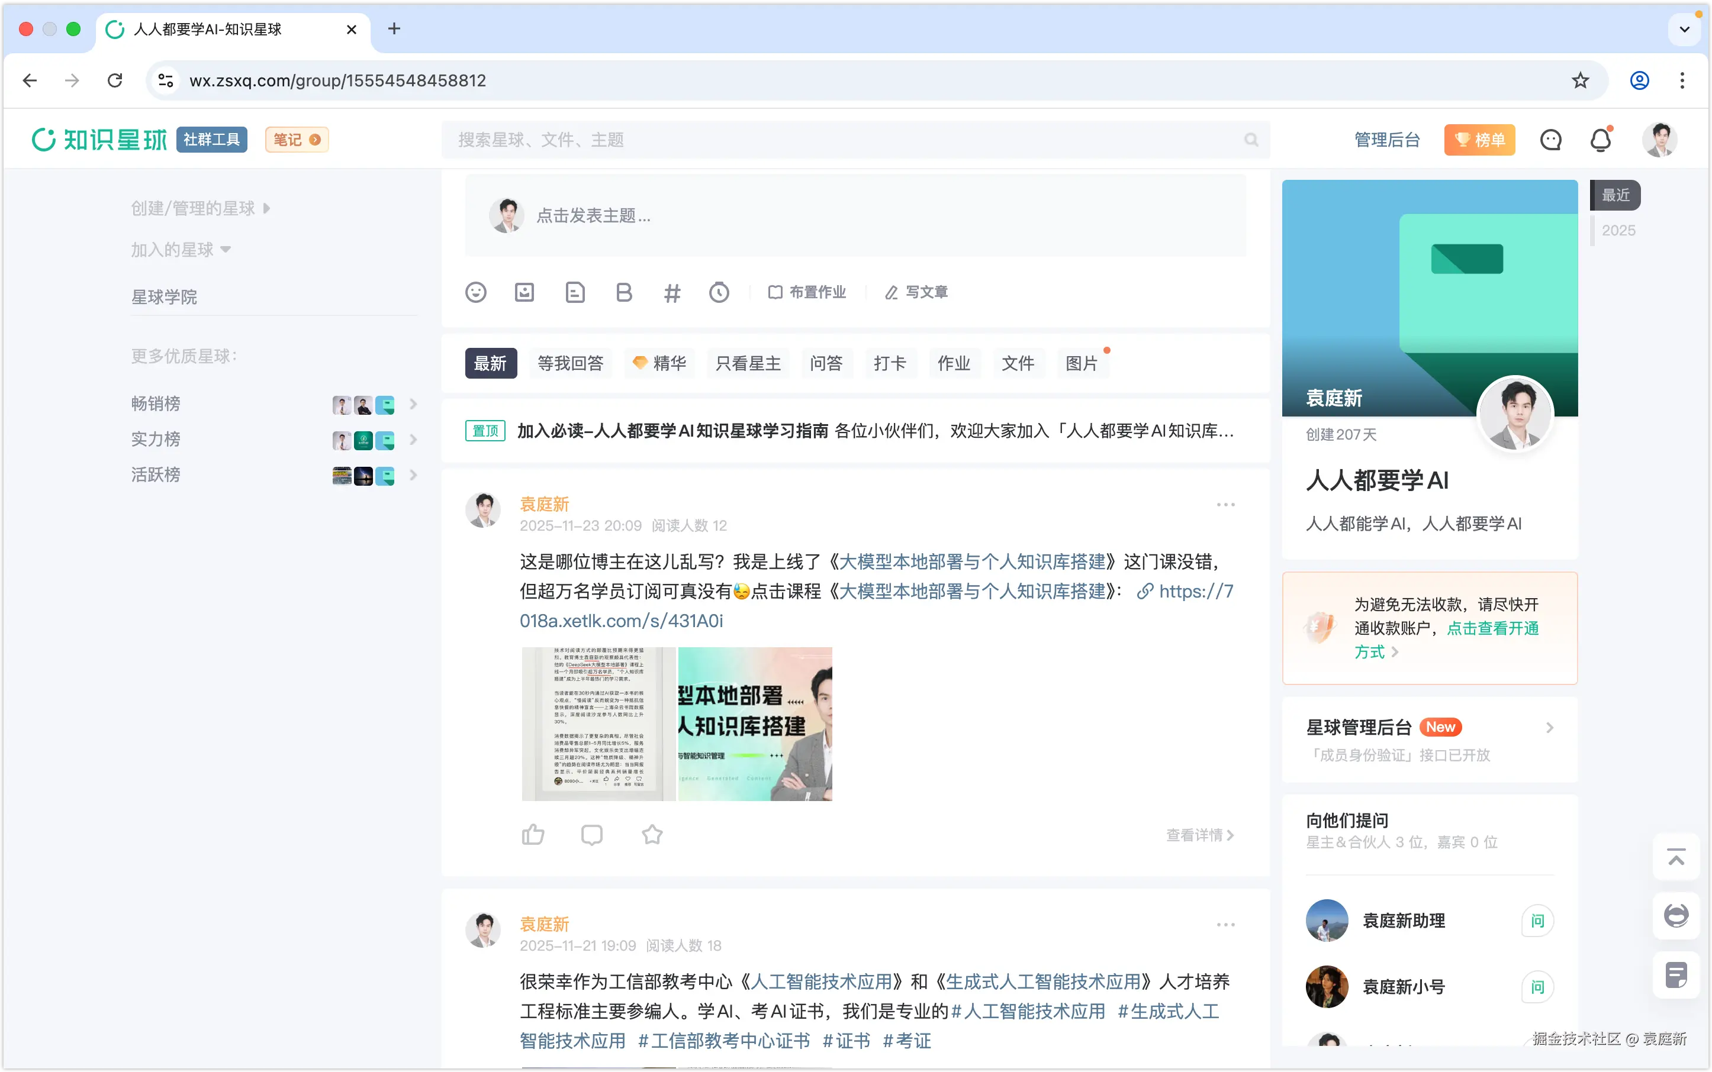Jump to 2025 in timeline sidebar
Image resolution: width=1712 pixels, height=1072 pixels.
coord(1618,230)
